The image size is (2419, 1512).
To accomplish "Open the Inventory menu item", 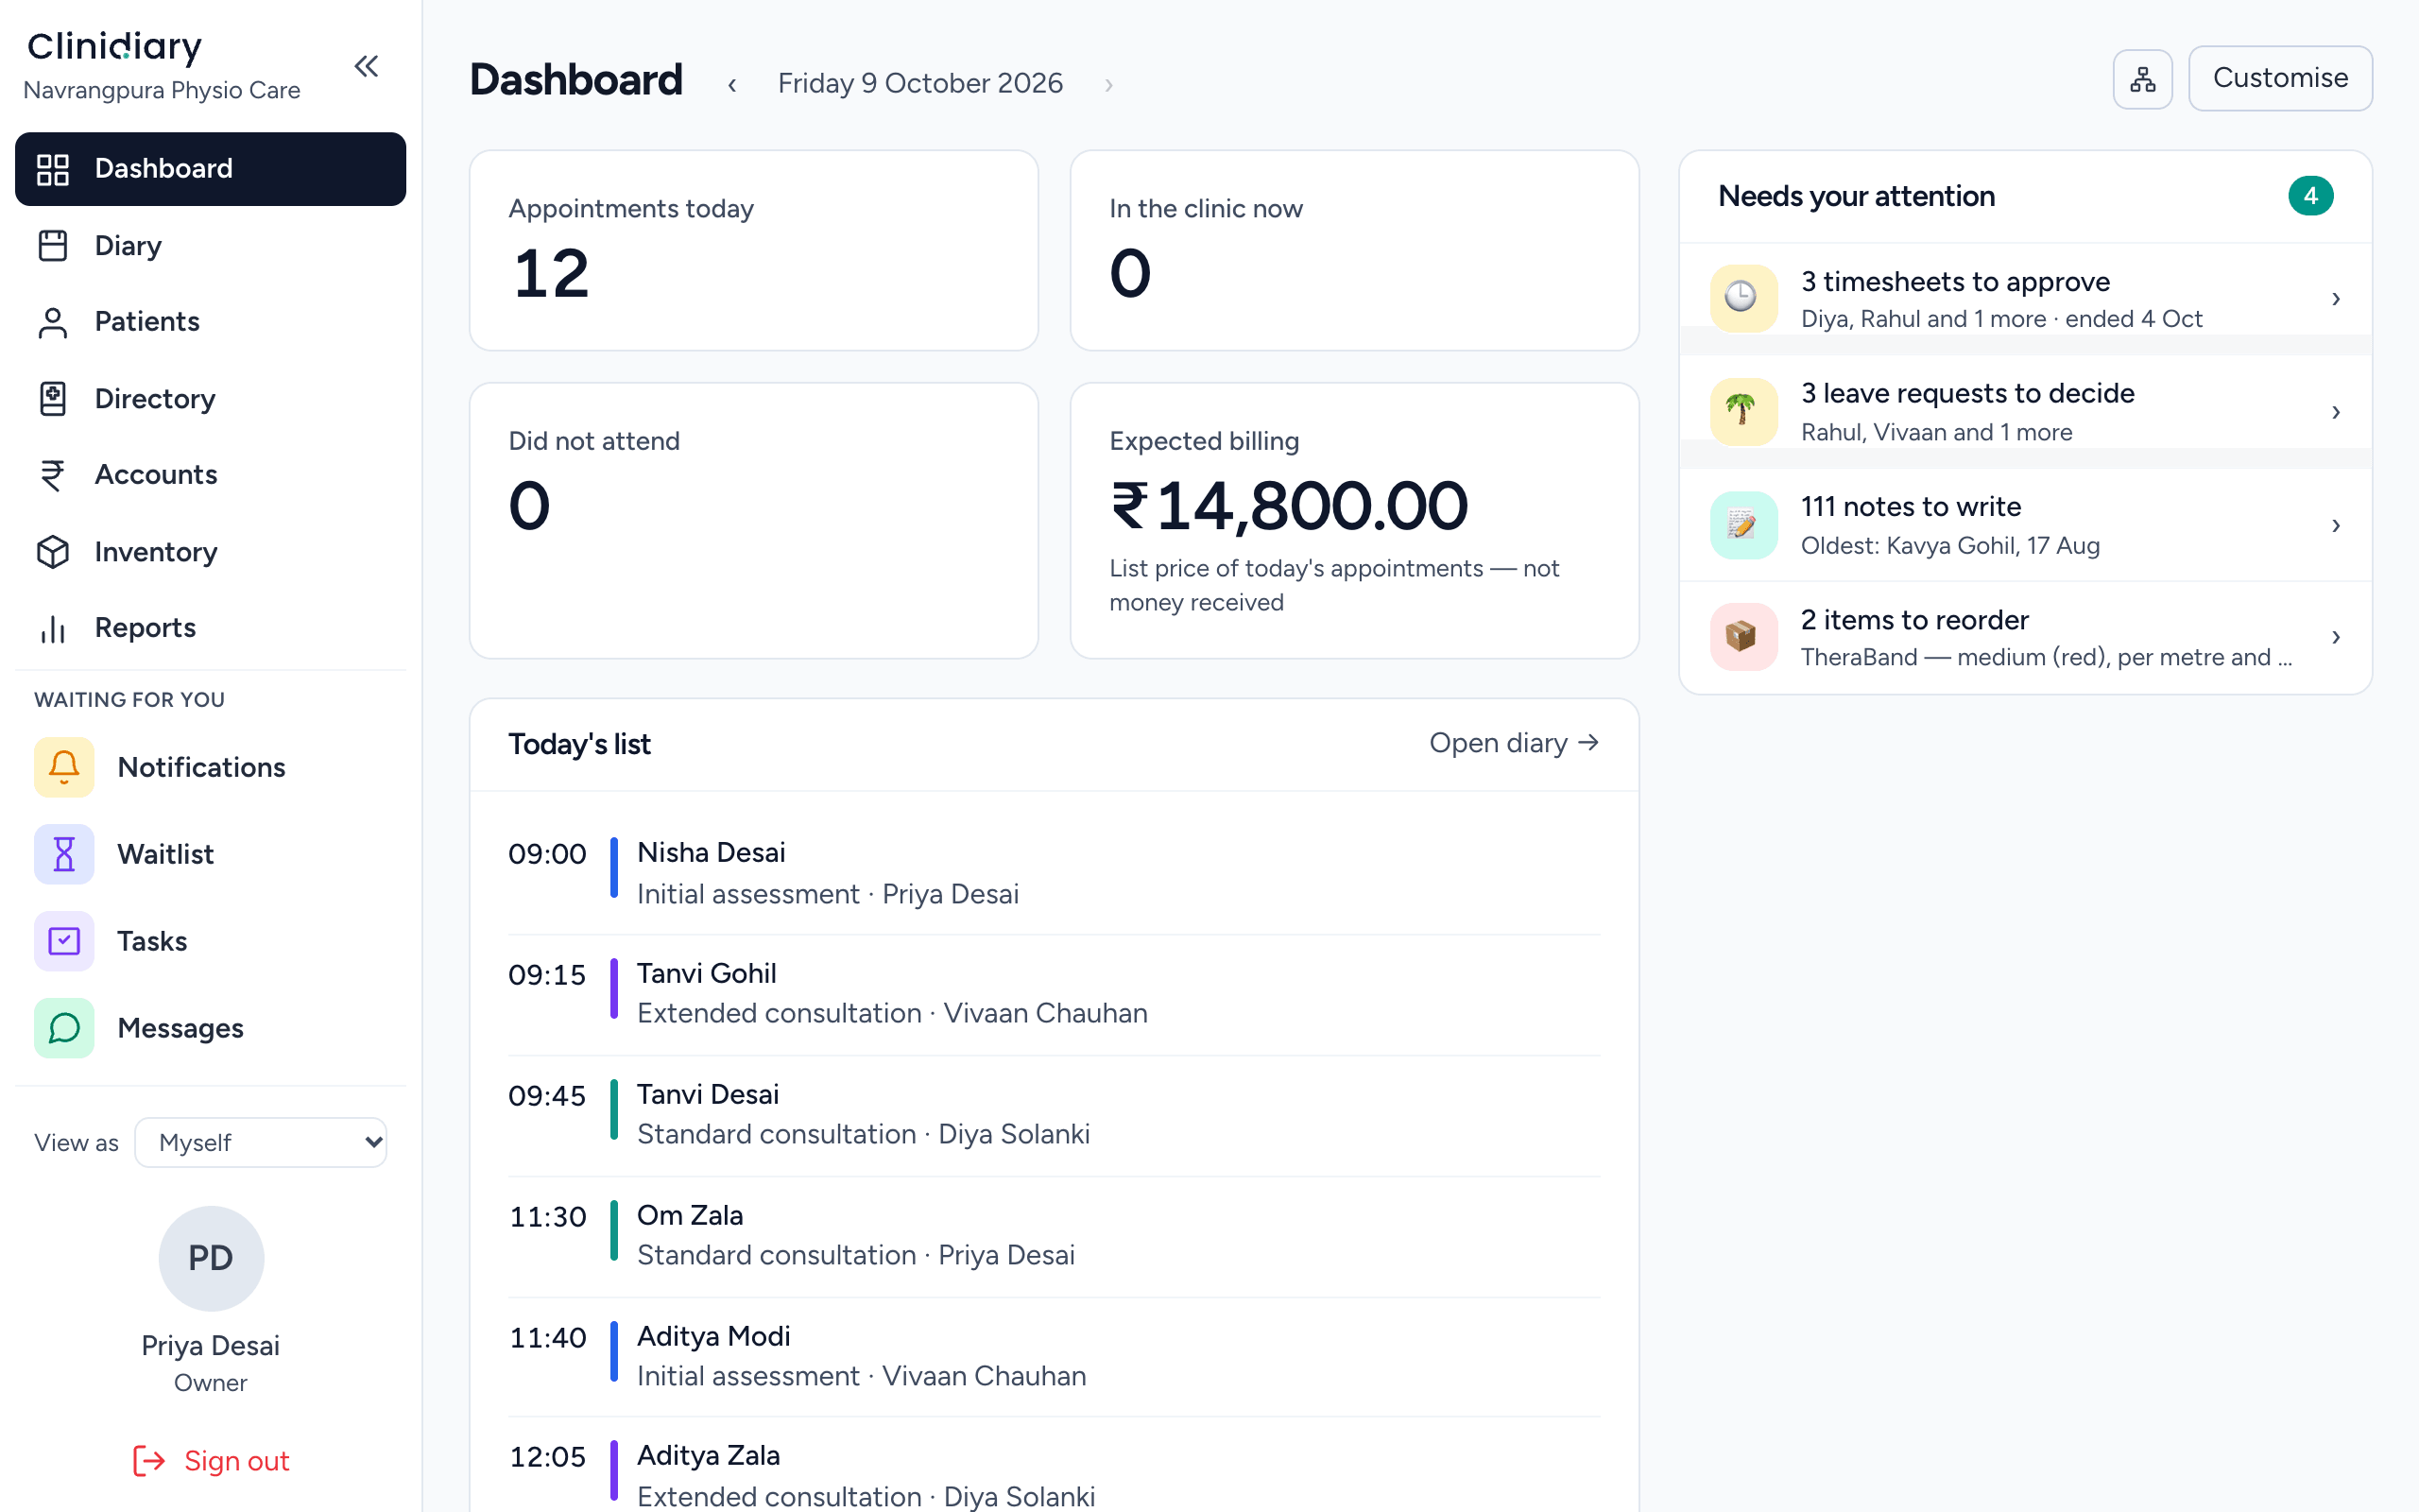I will click(211, 552).
